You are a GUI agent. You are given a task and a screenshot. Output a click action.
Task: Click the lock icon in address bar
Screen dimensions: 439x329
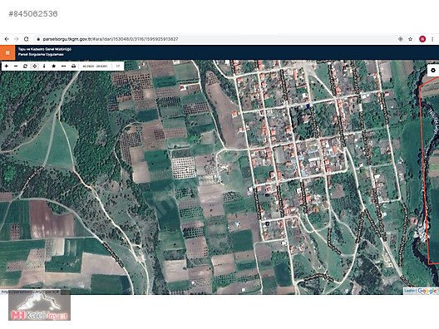coord(38,39)
